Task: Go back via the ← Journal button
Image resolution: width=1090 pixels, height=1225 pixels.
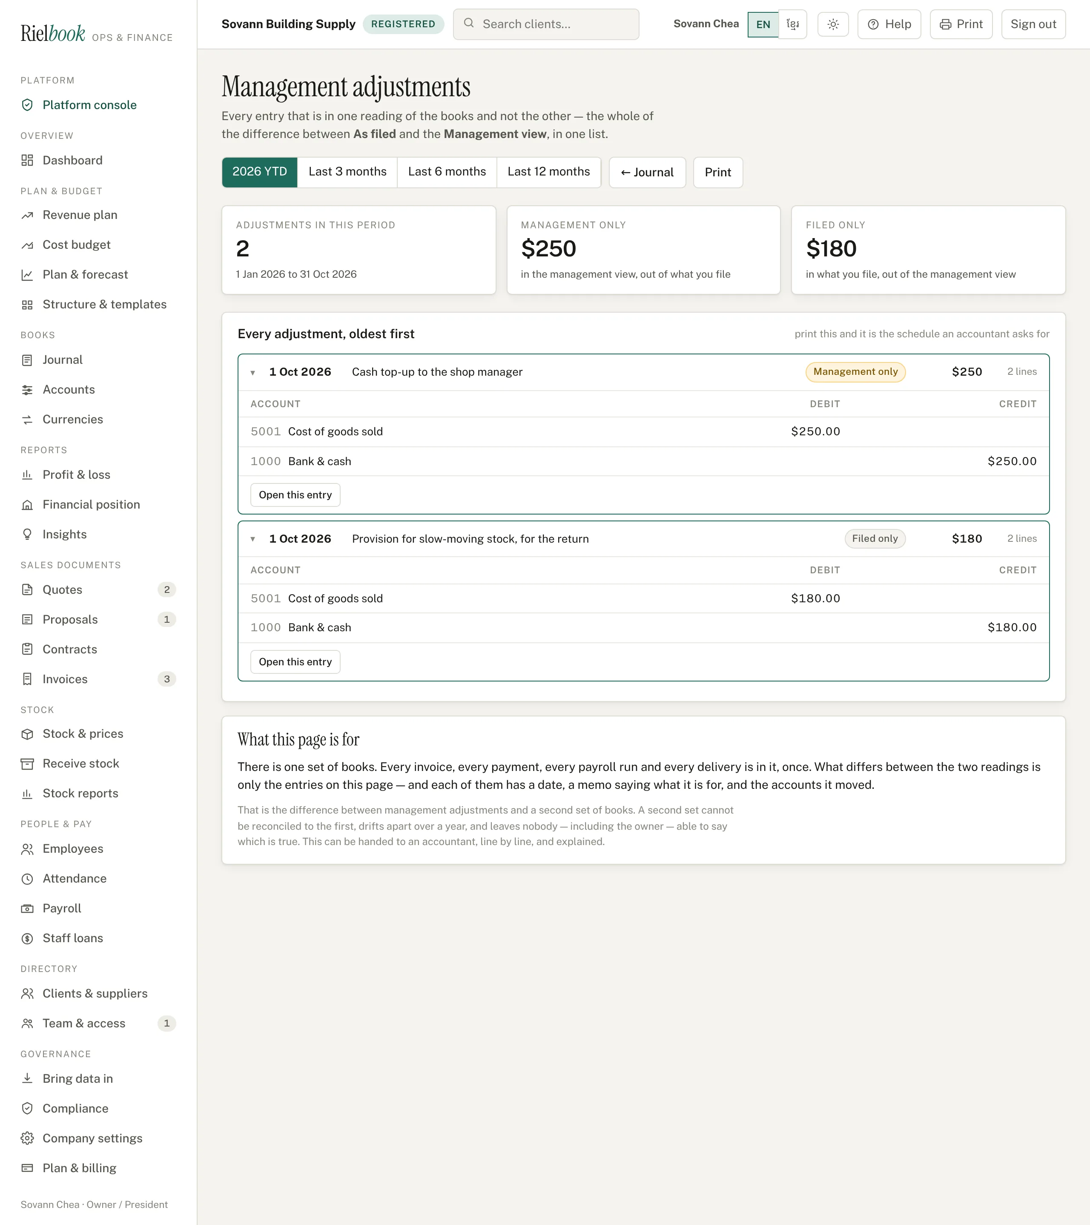Action: [x=647, y=173]
